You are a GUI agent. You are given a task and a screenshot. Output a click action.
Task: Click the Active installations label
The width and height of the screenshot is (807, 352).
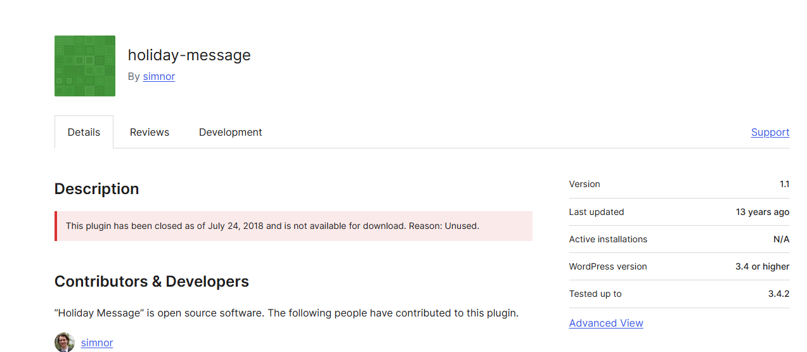point(608,240)
